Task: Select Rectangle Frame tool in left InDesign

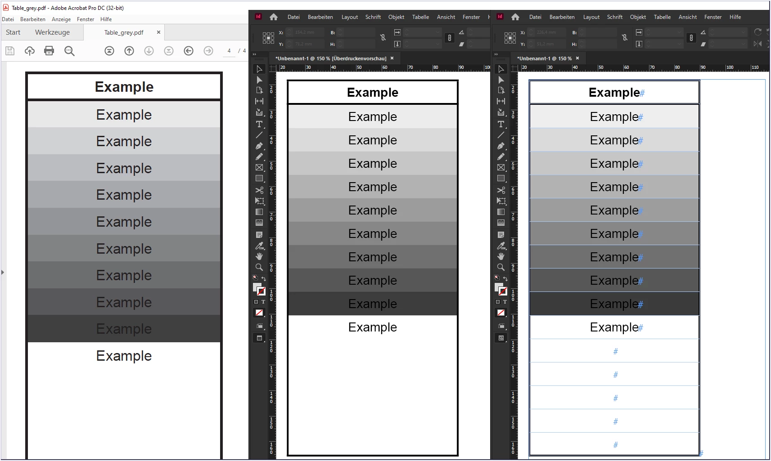Action: pos(259,167)
